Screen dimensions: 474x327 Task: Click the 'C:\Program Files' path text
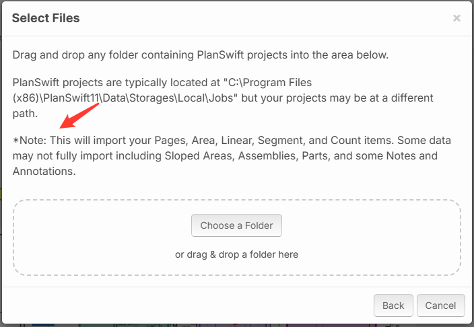(268, 83)
